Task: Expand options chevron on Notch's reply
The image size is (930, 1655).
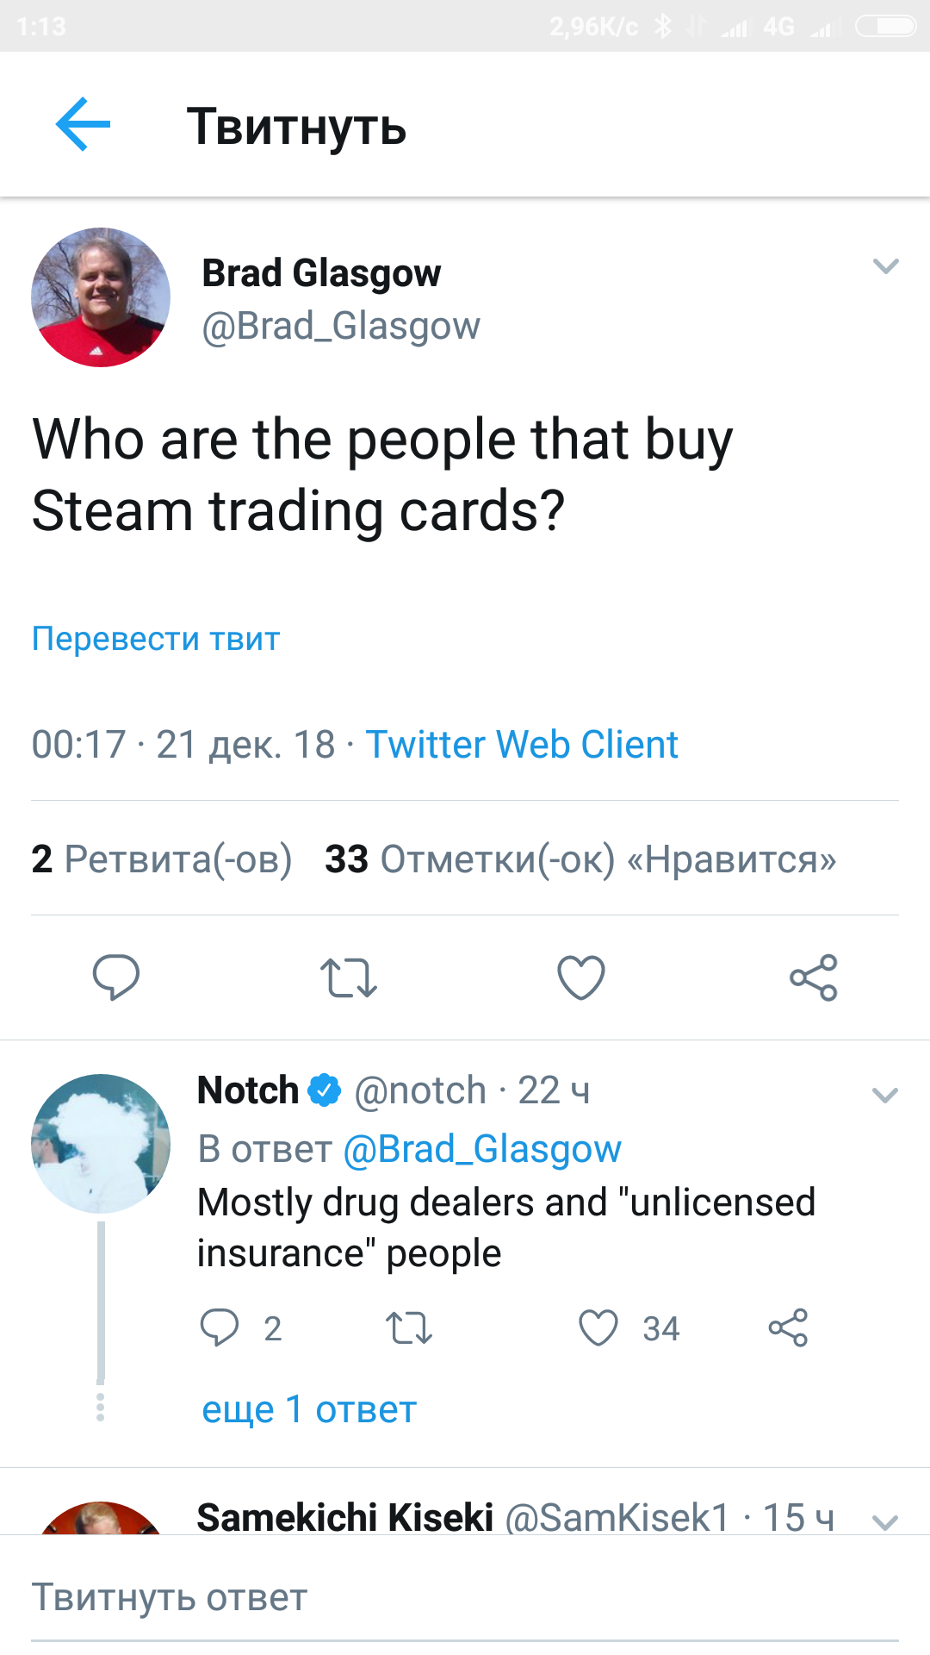Action: tap(885, 1096)
